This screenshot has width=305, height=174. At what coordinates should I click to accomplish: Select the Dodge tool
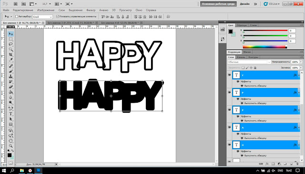coord(10,102)
